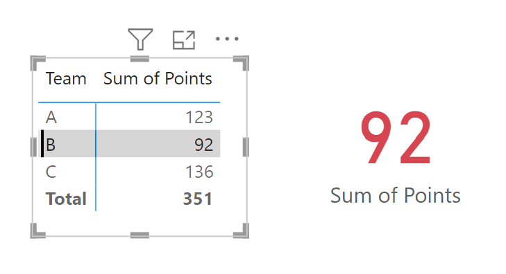Click the Sum of Points card label

396,195
